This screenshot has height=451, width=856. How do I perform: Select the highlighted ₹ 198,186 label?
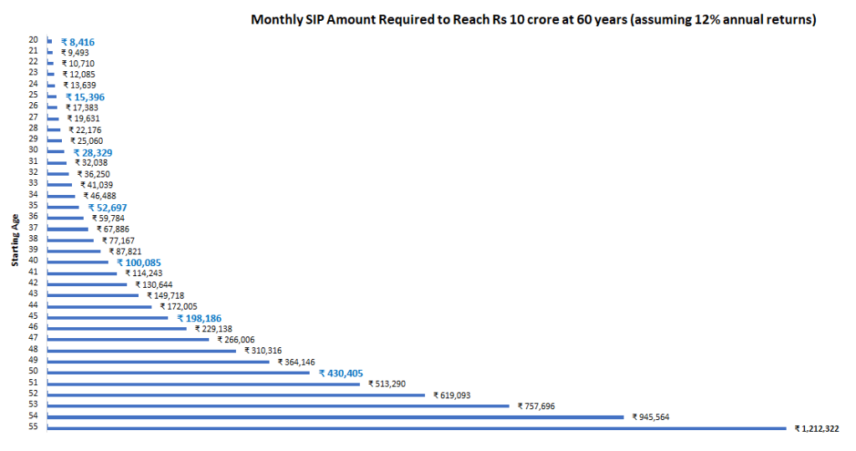(x=198, y=318)
